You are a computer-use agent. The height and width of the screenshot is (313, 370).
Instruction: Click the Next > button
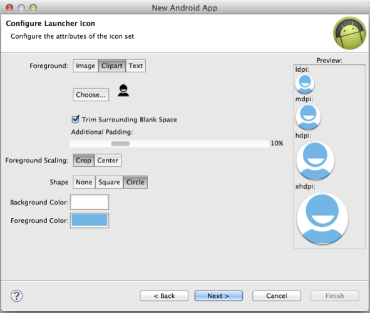pyautogui.click(x=218, y=296)
